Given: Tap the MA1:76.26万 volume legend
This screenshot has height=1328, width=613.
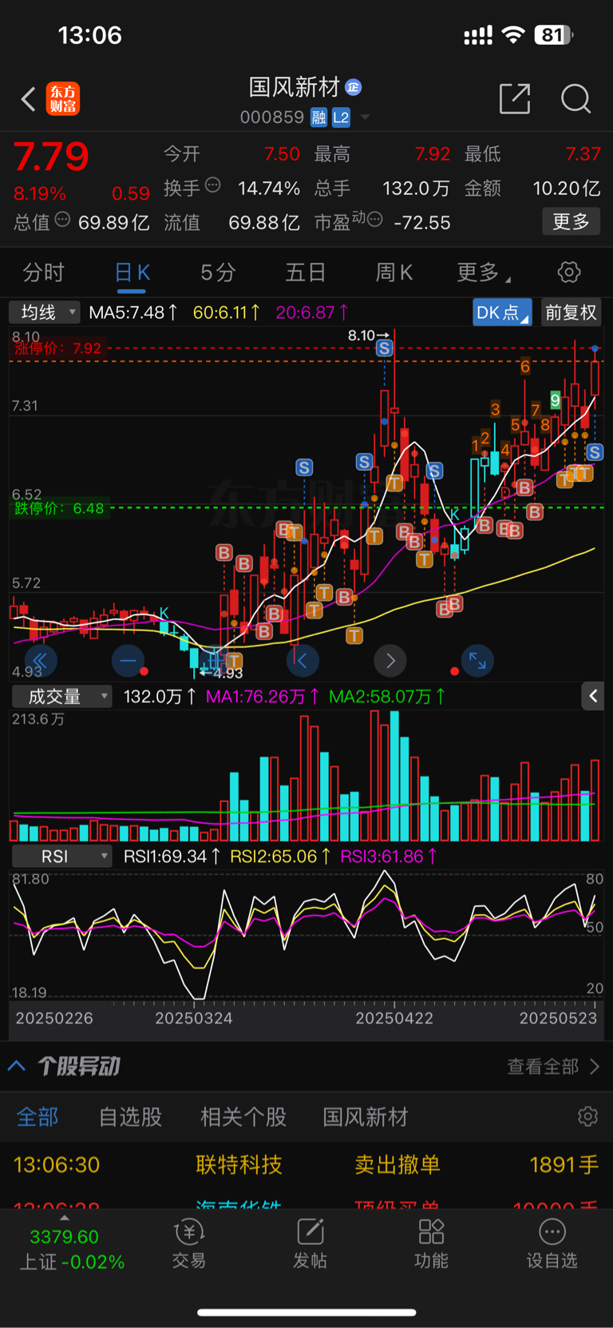Looking at the screenshot, I should (x=263, y=697).
